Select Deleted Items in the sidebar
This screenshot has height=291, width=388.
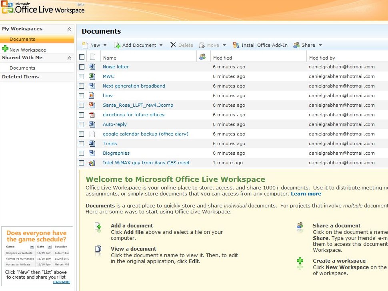click(20, 77)
